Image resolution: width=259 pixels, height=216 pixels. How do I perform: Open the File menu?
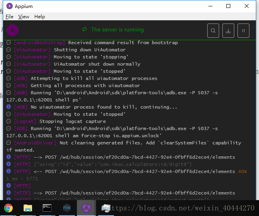(x=10, y=17)
